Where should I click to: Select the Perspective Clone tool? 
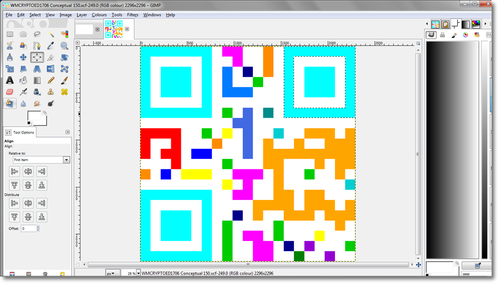(10, 103)
